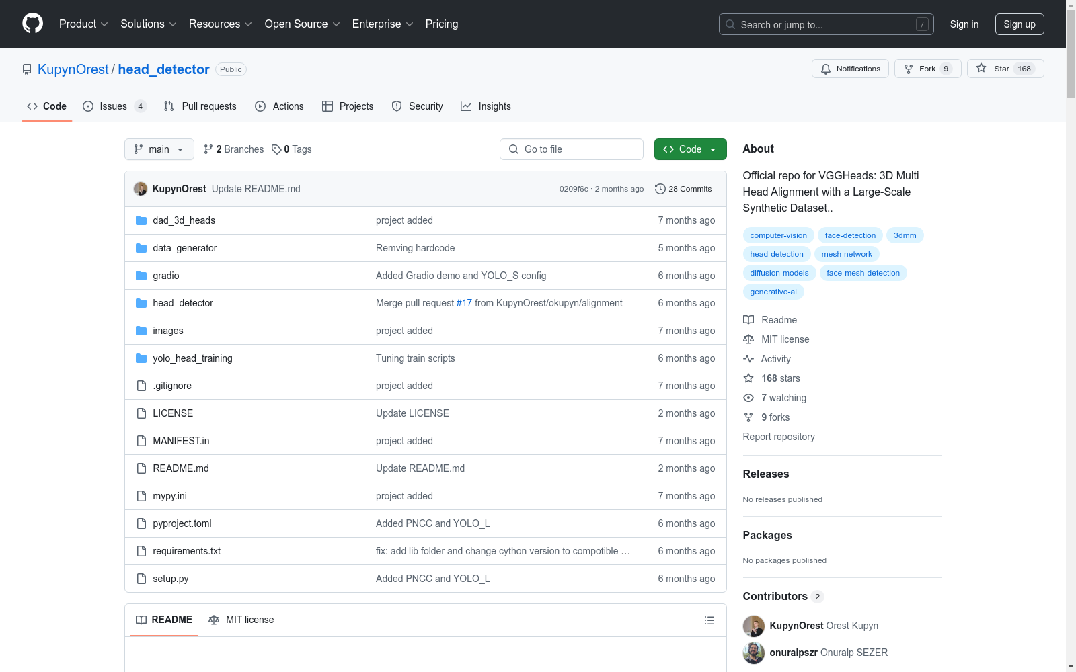Click the gradio folder icon
Image resolution: width=1076 pixels, height=672 pixels.
(141, 276)
